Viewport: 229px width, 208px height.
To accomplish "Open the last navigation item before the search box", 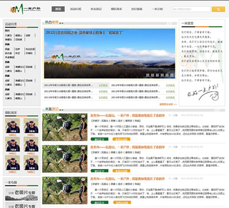I will click(x=157, y=9).
